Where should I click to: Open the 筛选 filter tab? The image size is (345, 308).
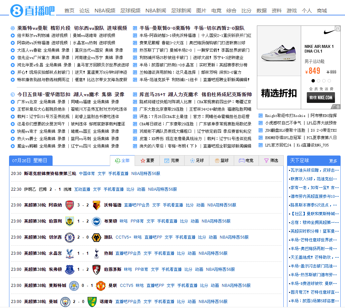click(x=271, y=161)
